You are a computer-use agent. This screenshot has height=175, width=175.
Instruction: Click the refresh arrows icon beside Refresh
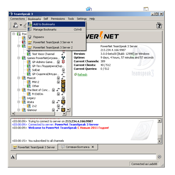(x=75, y=74)
